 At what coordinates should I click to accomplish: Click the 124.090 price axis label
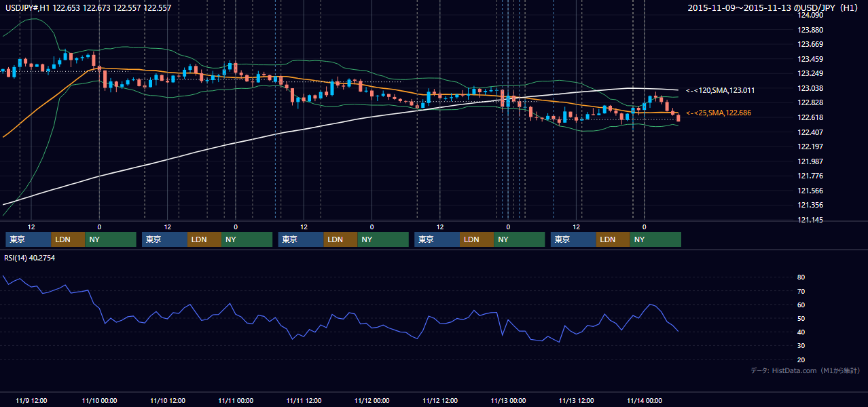point(810,15)
